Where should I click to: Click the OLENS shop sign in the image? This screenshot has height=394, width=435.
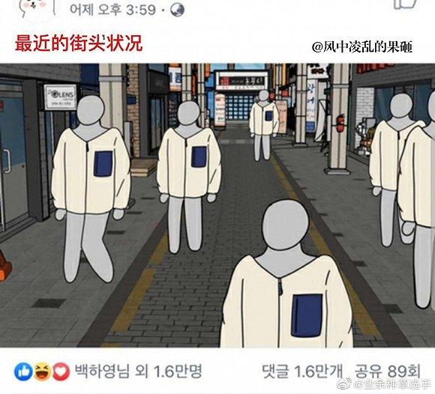pos(61,97)
